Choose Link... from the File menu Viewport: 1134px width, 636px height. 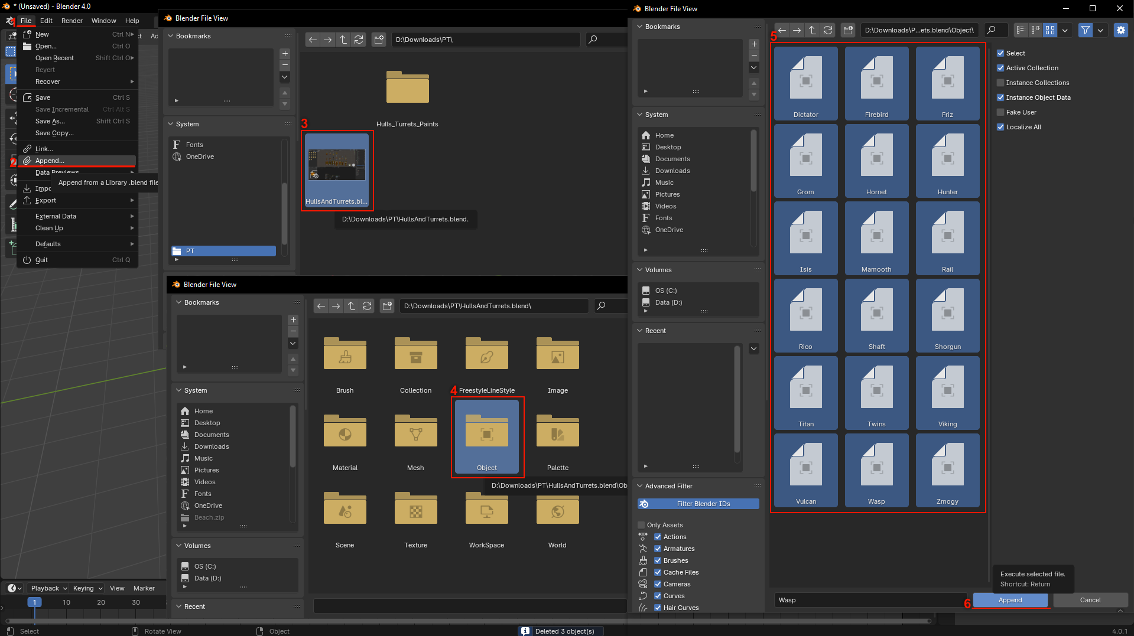(77, 149)
